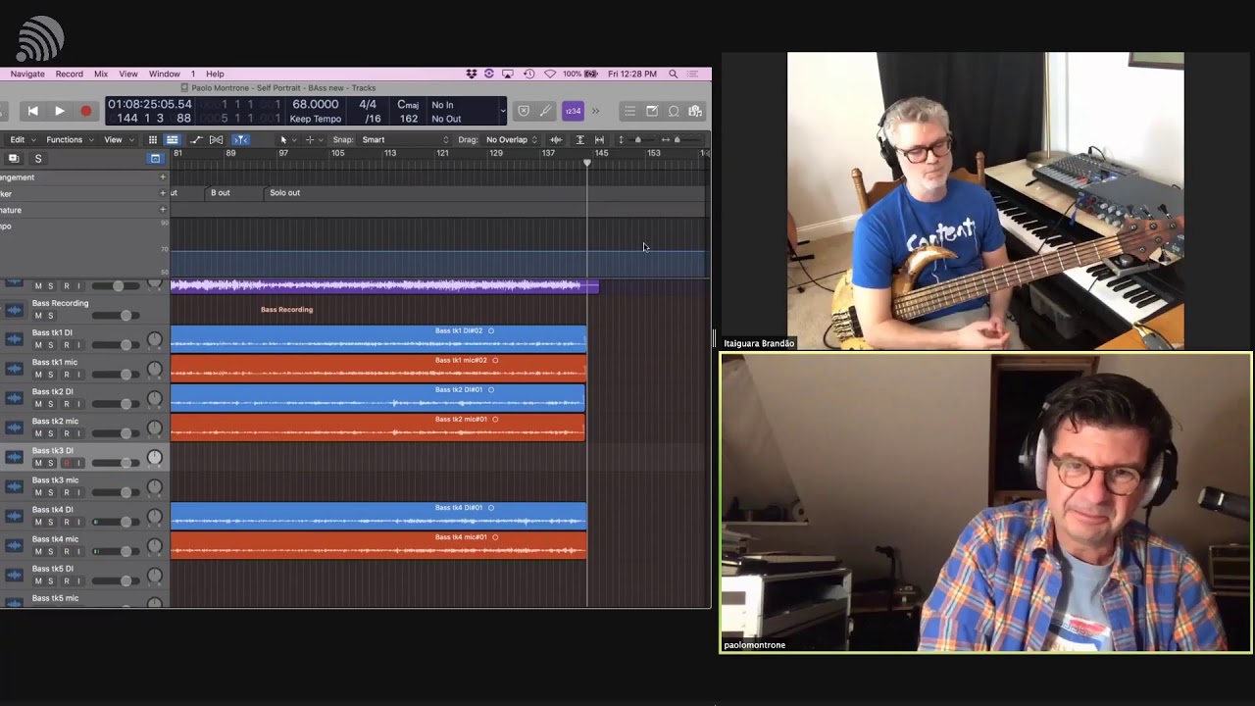Open the View menu in the menu bar
This screenshot has height=706, width=1255.
[128, 74]
